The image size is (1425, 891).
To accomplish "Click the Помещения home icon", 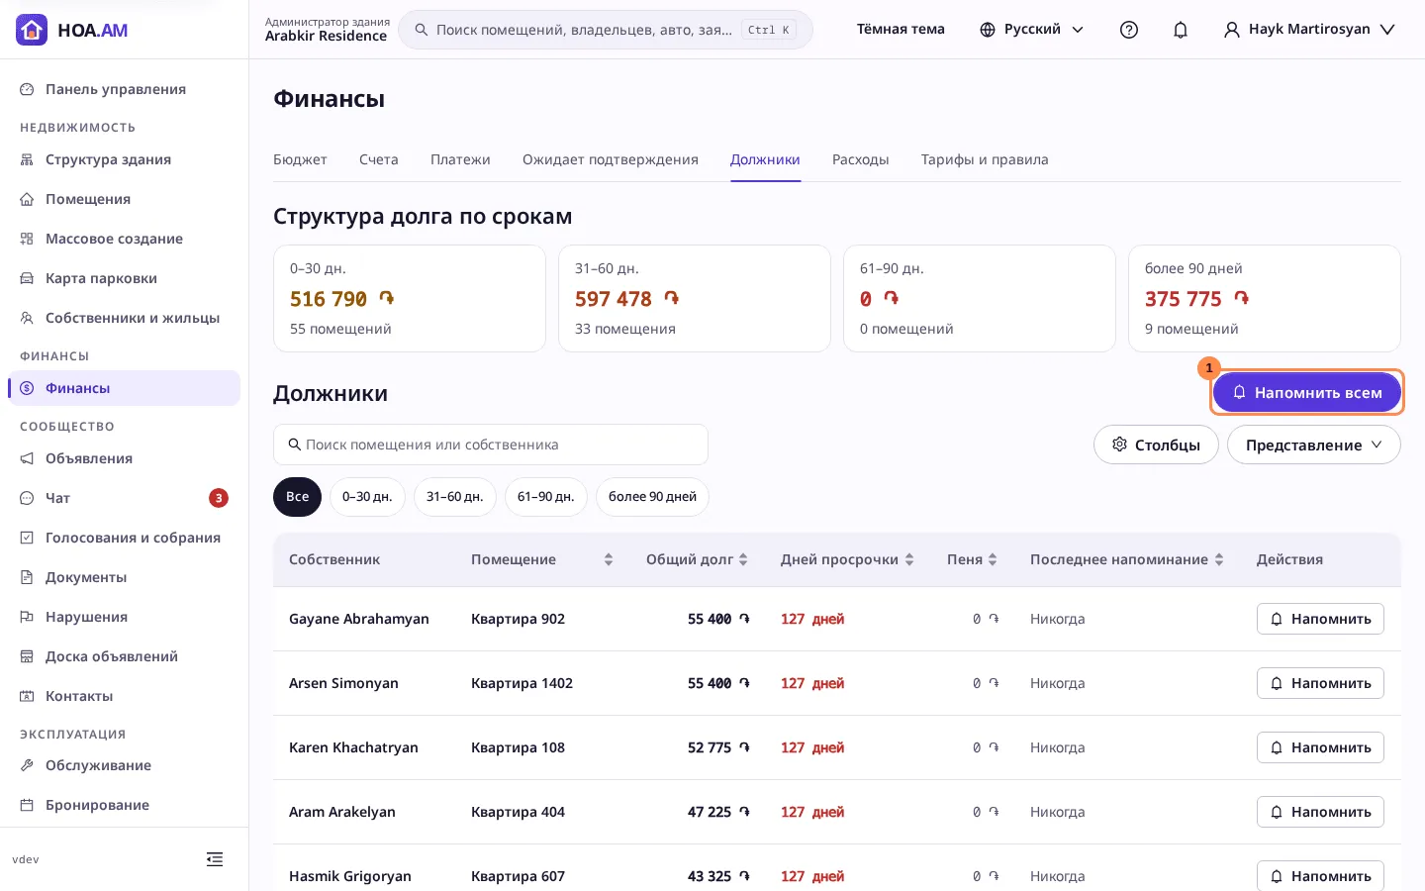I will pyautogui.click(x=27, y=199).
